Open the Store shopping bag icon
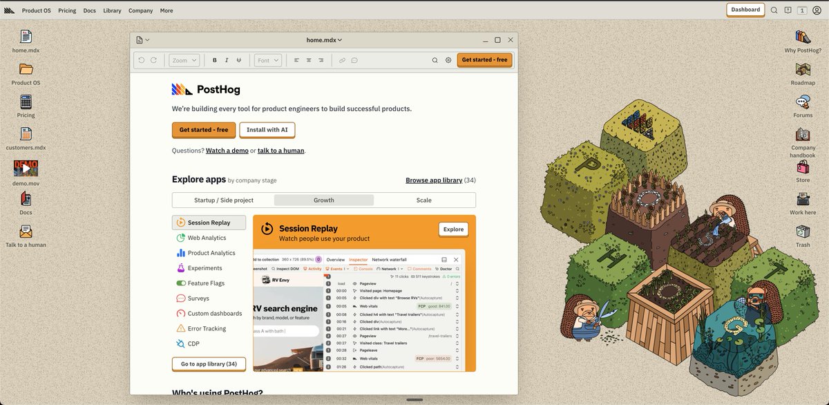This screenshot has width=829, height=405. tap(803, 167)
